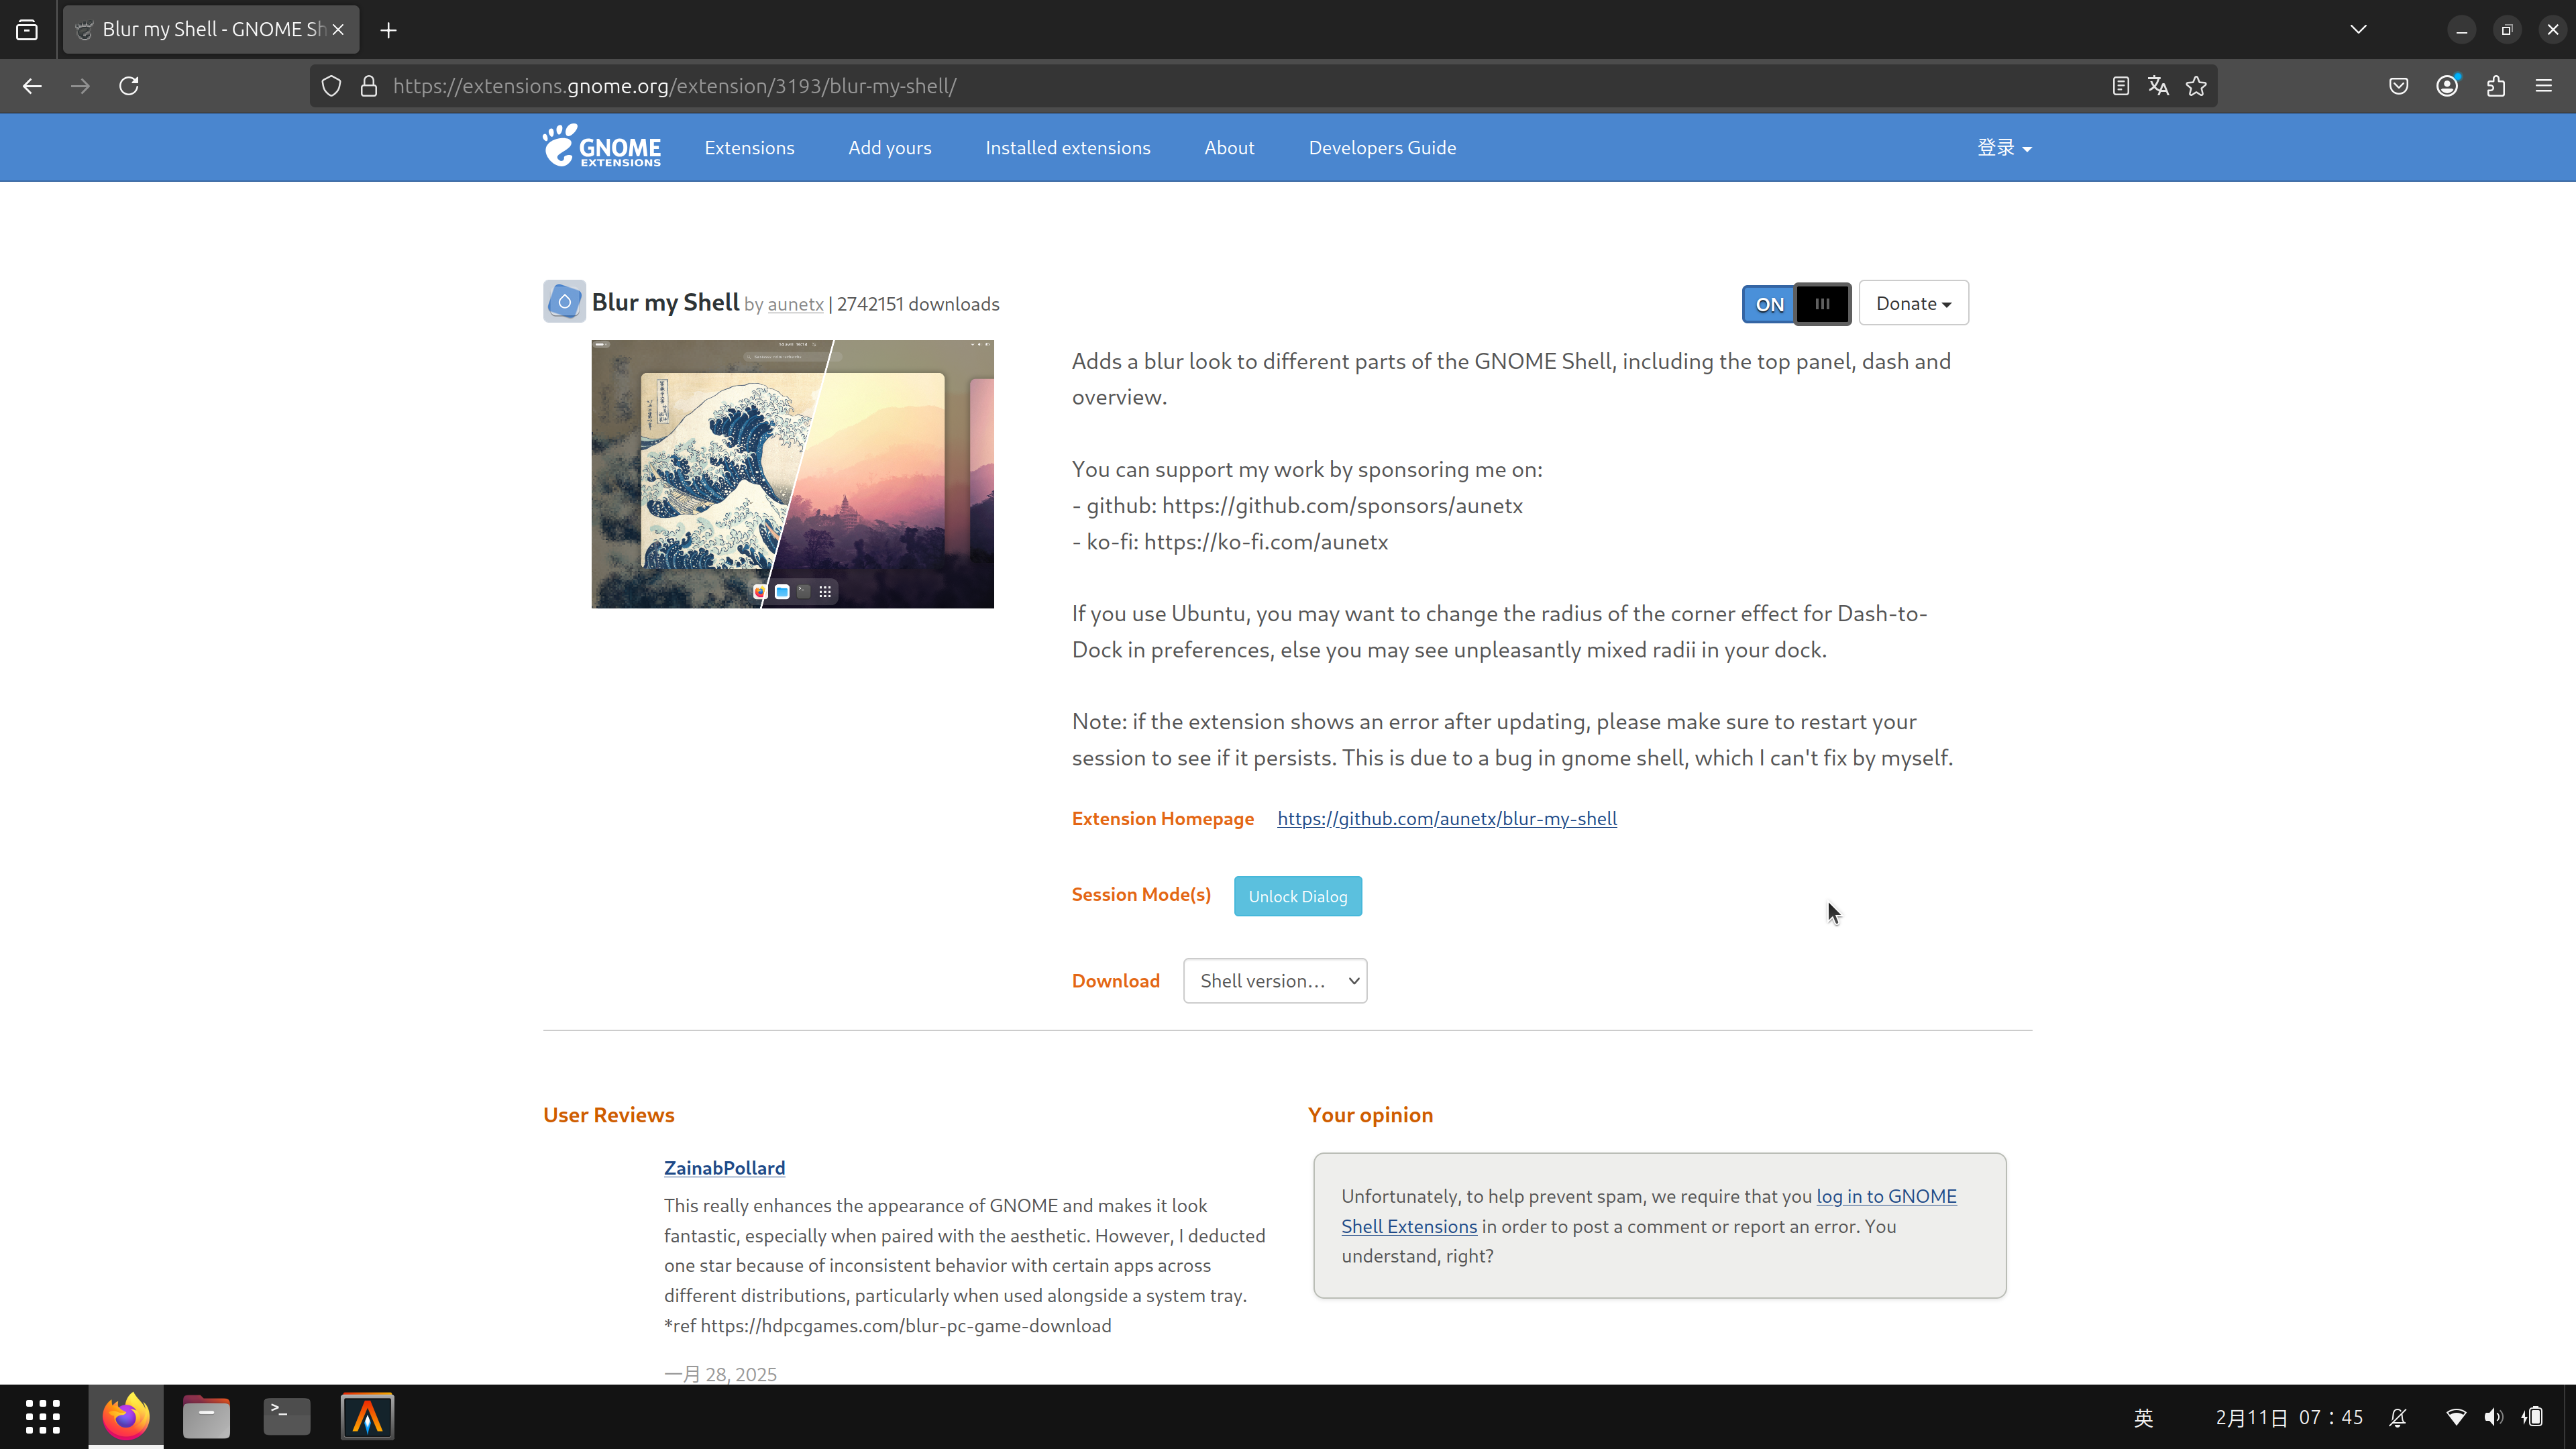Click the Firefox account icon
2576x1449 pixels.
2447,86
